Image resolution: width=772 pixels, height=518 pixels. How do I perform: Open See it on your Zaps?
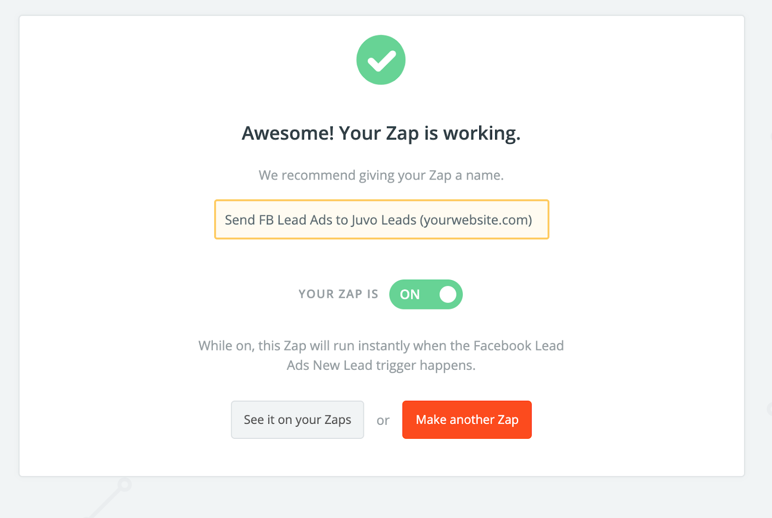tap(297, 420)
